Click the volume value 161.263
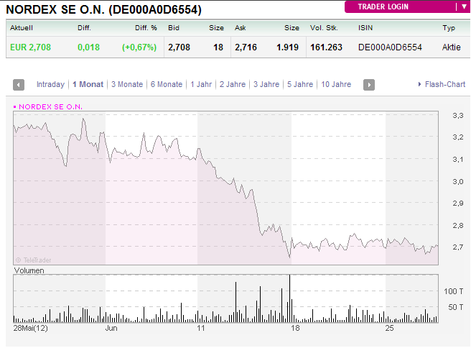 [x=326, y=47]
